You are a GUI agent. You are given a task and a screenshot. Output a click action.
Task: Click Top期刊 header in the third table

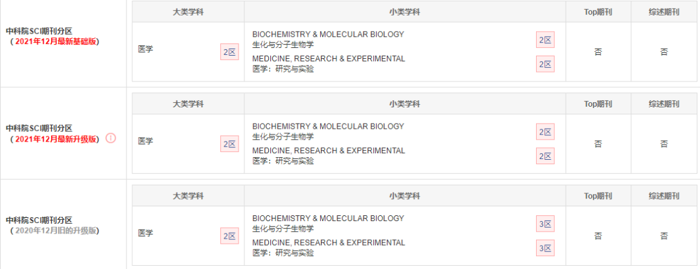(598, 196)
